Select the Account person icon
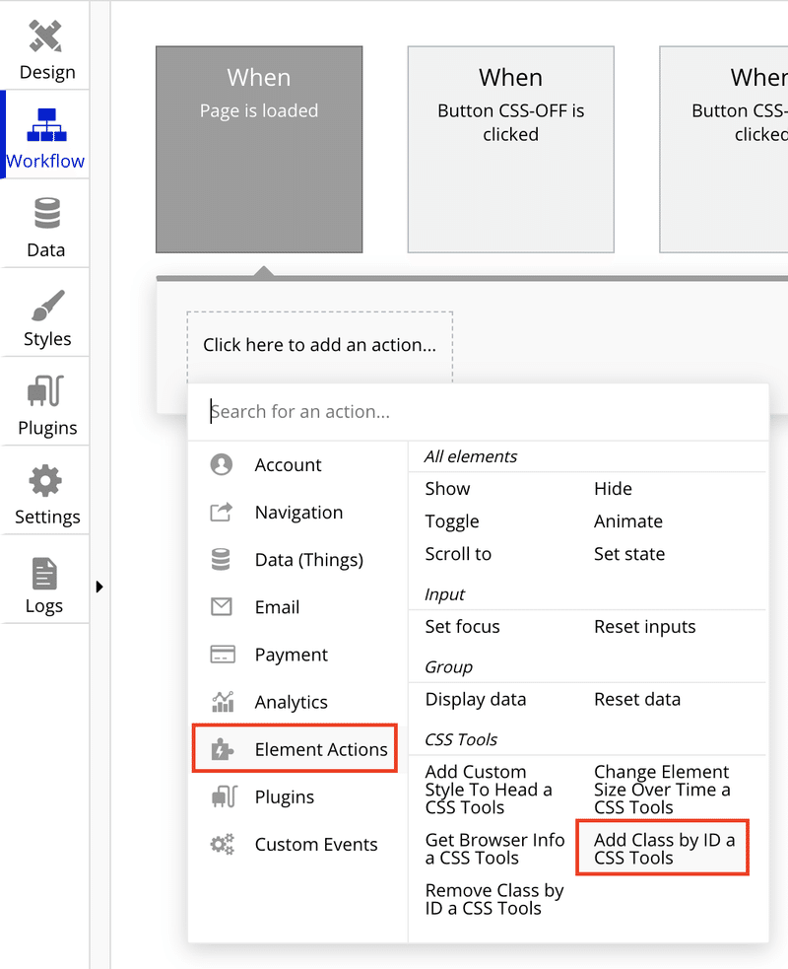This screenshot has height=969, width=788. (x=221, y=464)
